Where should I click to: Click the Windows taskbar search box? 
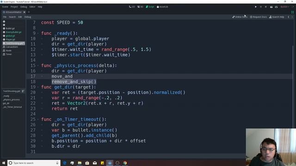point(34,163)
